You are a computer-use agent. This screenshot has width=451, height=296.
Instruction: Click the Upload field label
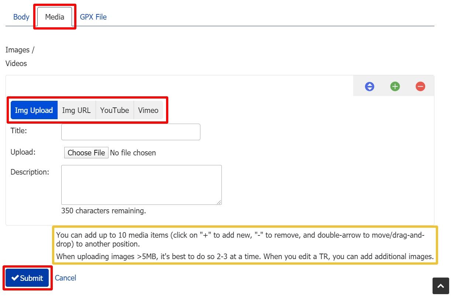(x=23, y=152)
